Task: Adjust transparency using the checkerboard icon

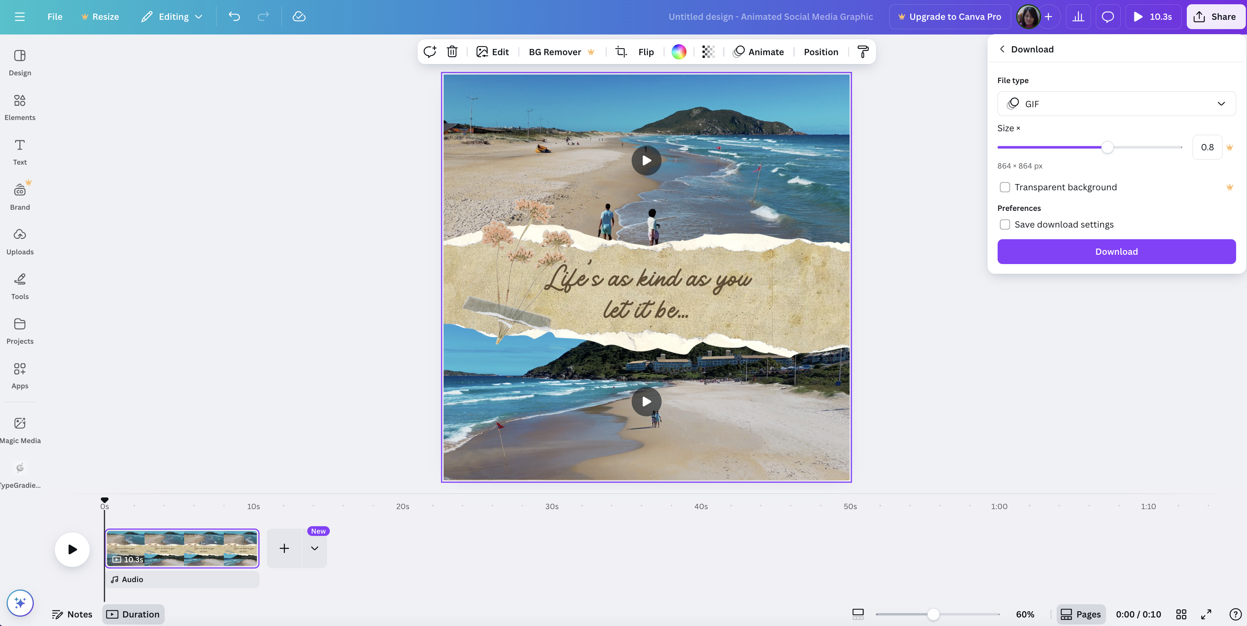Action: (x=708, y=52)
